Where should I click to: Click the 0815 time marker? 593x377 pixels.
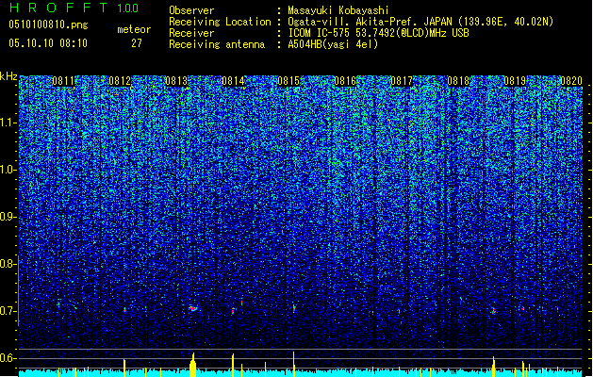tap(288, 81)
